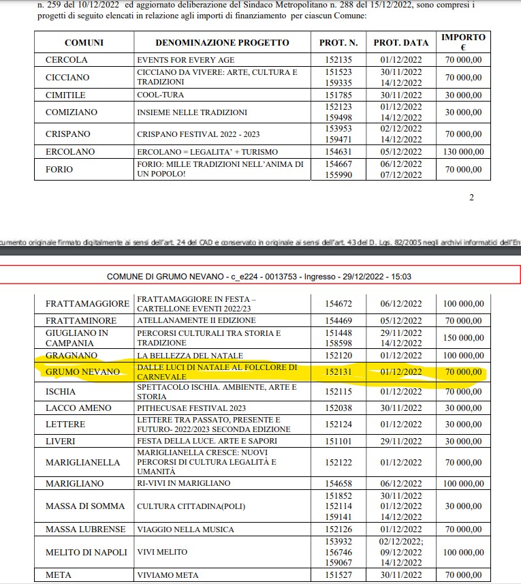
Task: Click protocol number 151527
Action: pyautogui.click(x=338, y=575)
